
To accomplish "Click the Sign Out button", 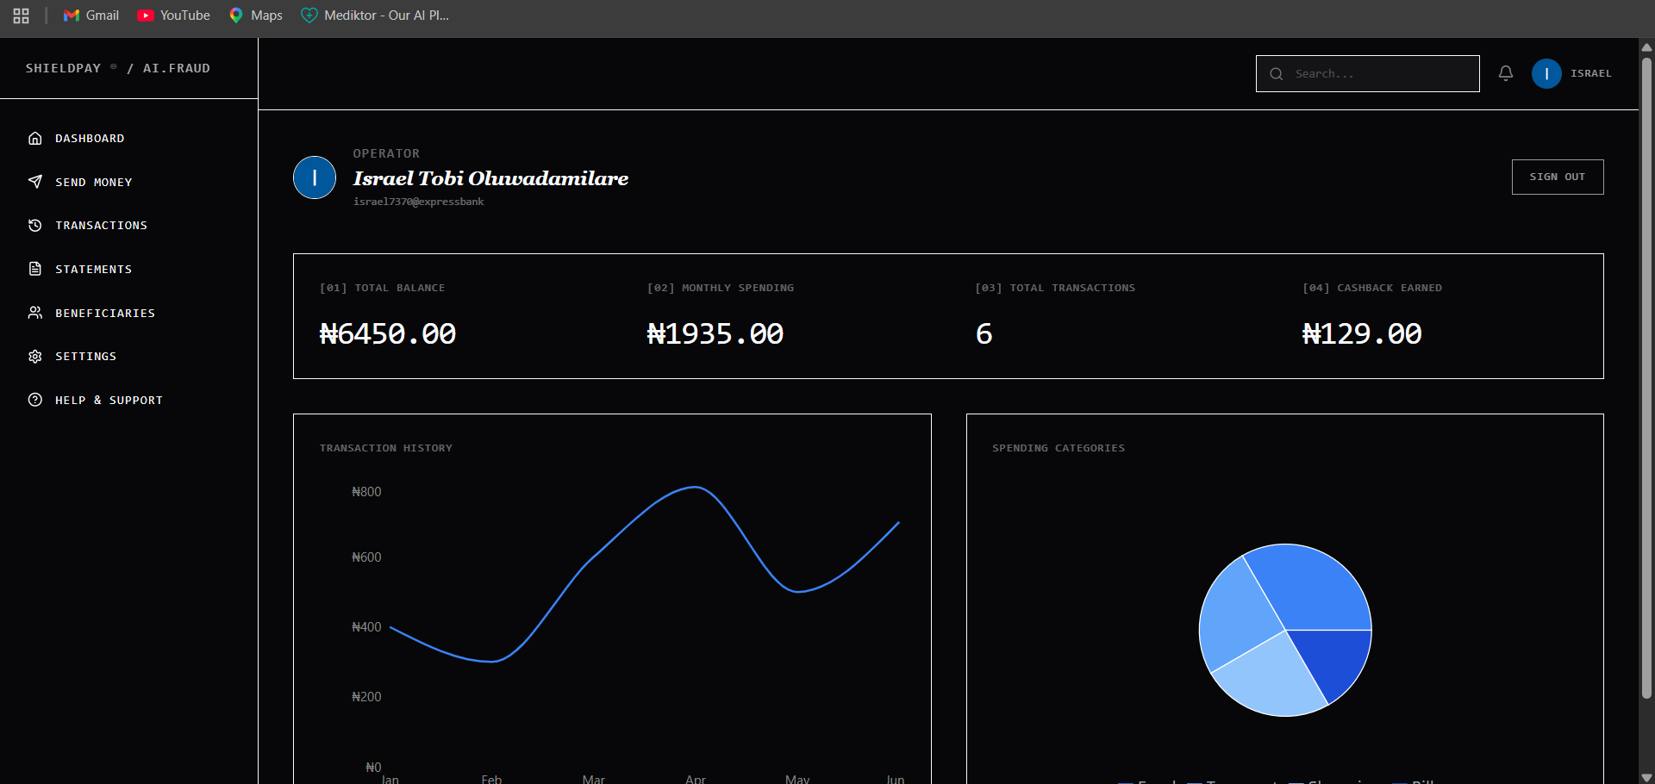I will coord(1558,177).
